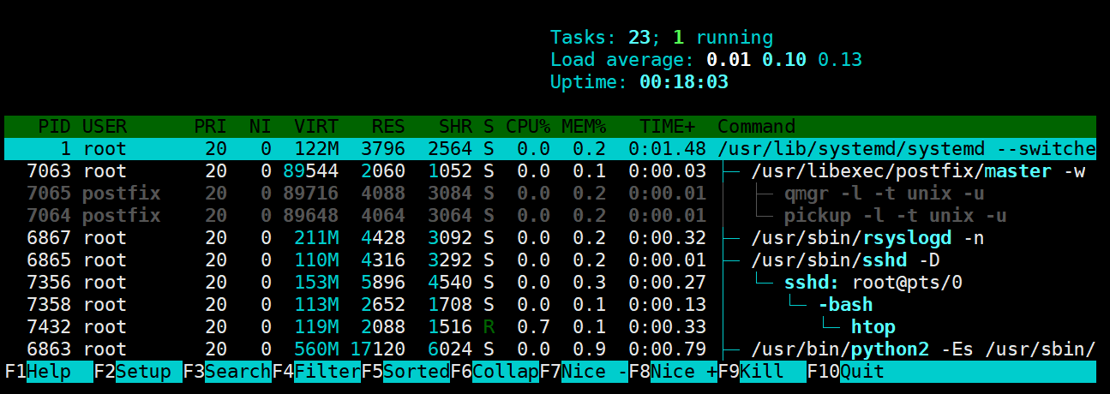Viewport: 1110px width, 394px height.
Task: Sort by the SHR column header
Action: tap(455, 127)
